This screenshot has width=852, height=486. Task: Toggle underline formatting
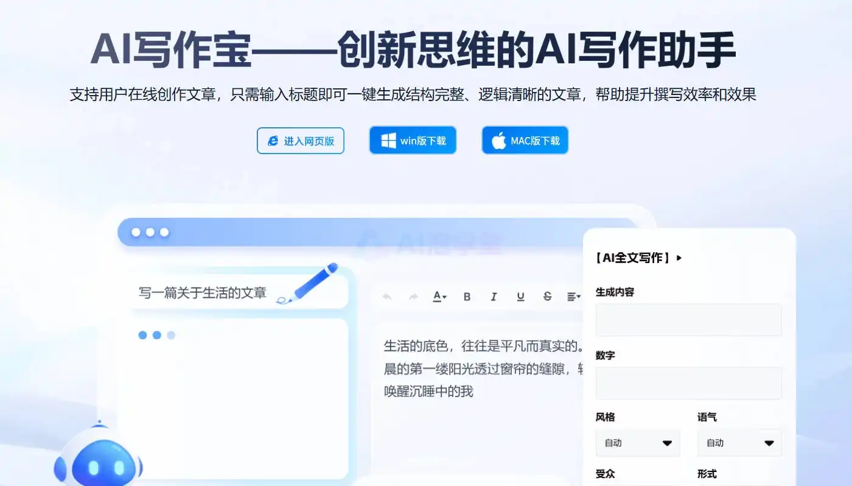pos(520,297)
